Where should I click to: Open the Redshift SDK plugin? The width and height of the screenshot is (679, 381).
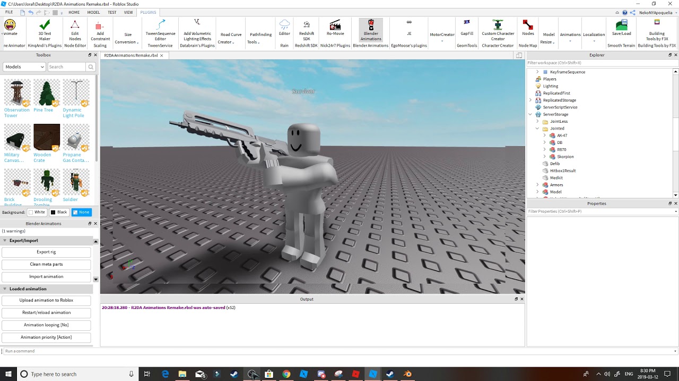pyautogui.click(x=306, y=31)
